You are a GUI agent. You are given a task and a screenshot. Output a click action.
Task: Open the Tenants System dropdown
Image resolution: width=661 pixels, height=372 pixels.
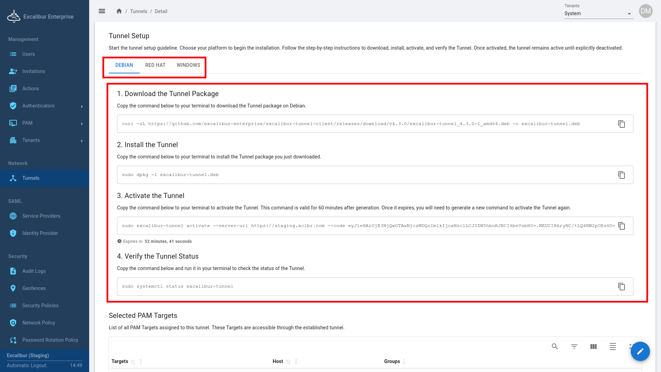[x=598, y=14]
